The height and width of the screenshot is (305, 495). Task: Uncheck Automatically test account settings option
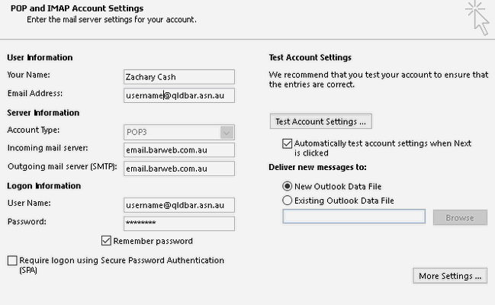click(x=288, y=143)
